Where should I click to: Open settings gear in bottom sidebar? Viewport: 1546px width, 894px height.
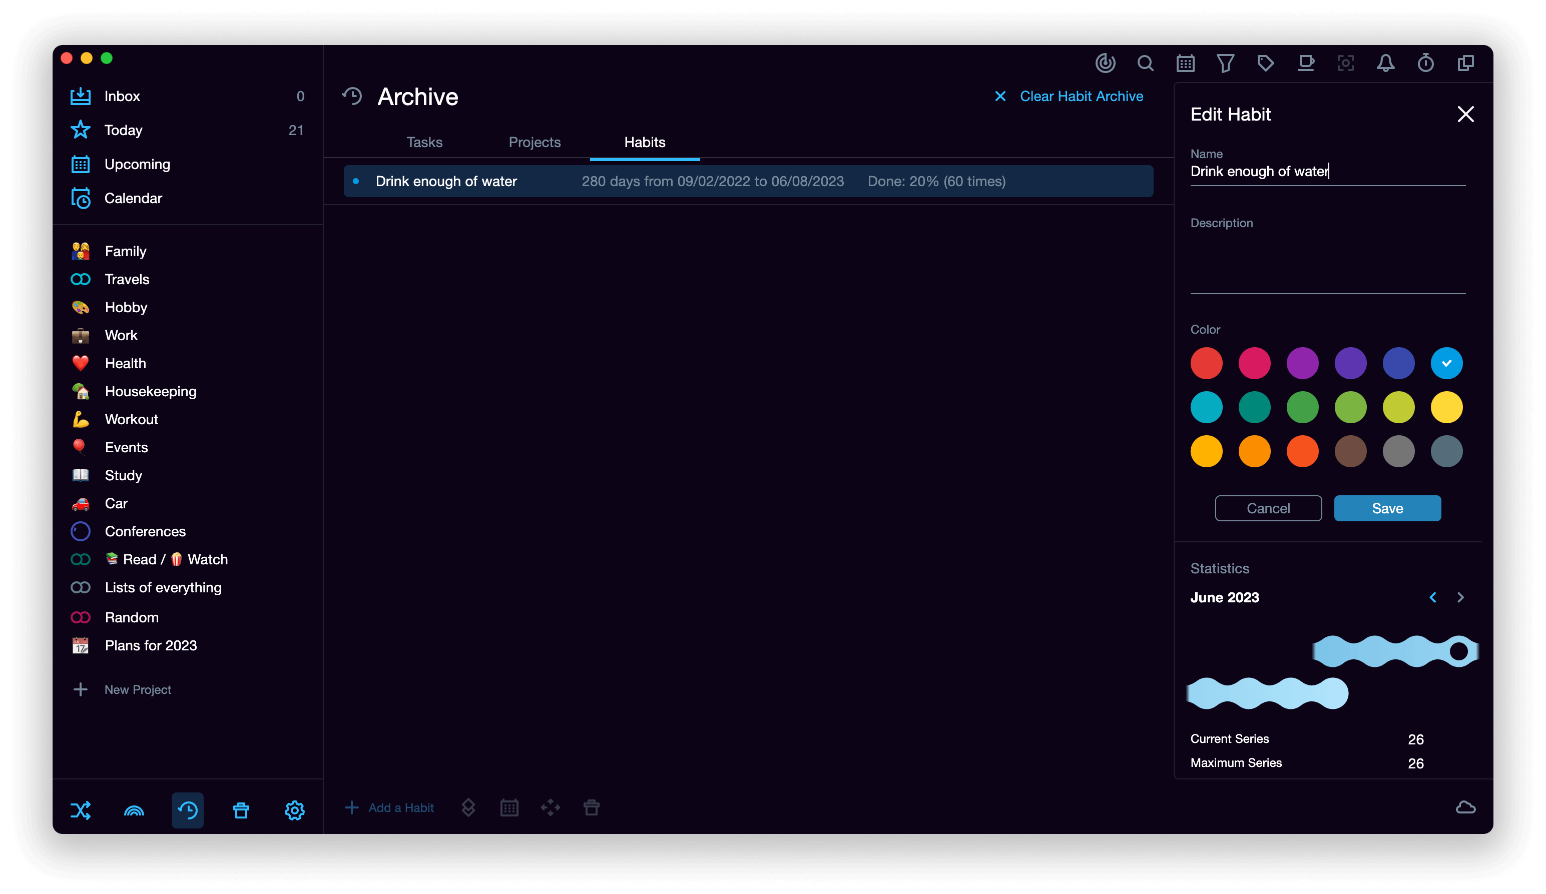(x=294, y=810)
